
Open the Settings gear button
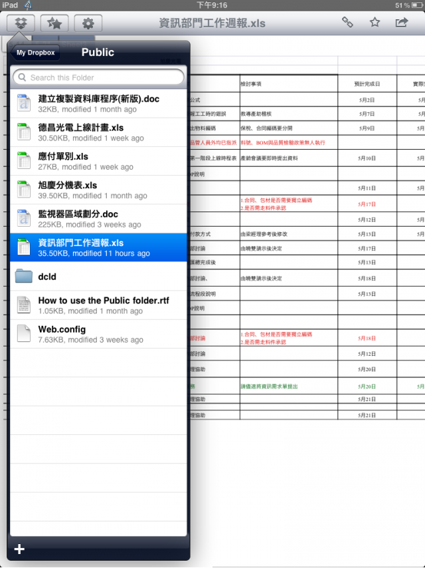[88, 23]
